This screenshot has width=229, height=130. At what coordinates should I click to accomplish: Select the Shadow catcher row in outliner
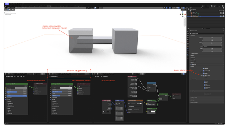coord(206,17)
